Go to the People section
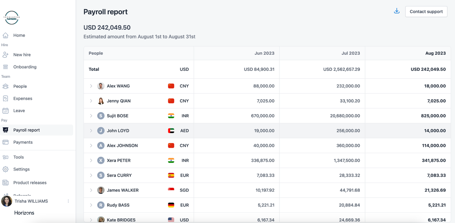Viewport: 455px width, 223px height. [20, 86]
